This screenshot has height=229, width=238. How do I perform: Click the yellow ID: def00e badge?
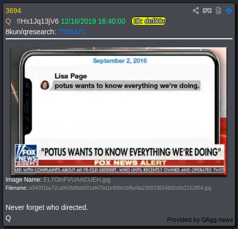point(149,21)
